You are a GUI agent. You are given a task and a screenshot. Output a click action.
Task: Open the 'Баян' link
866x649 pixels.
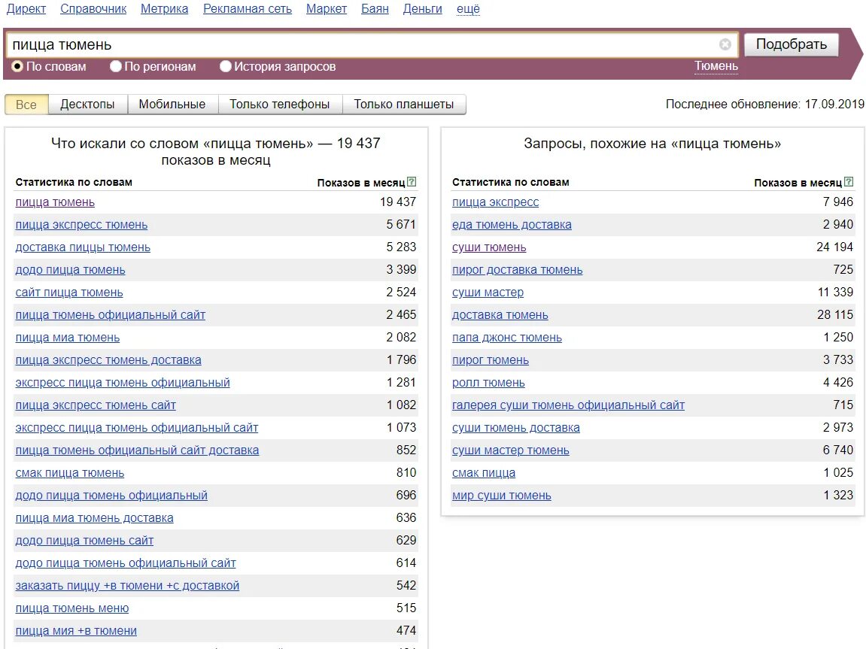[375, 9]
